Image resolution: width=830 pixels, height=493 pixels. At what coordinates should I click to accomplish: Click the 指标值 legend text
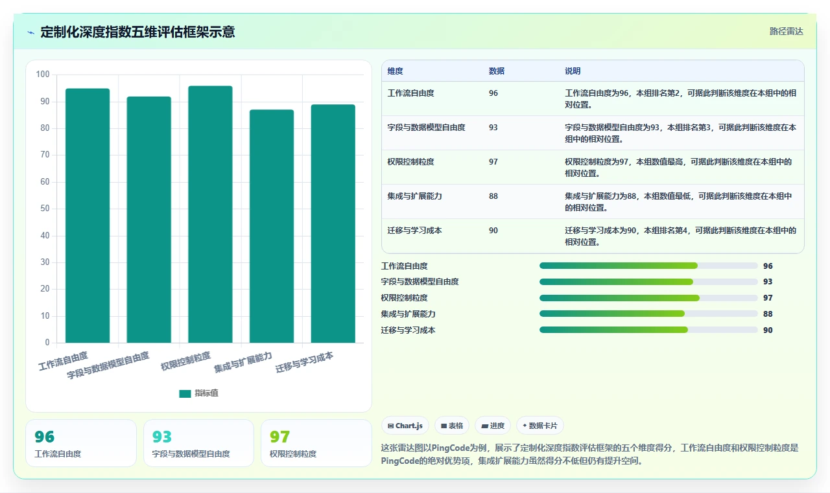pyautogui.click(x=207, y=393)
